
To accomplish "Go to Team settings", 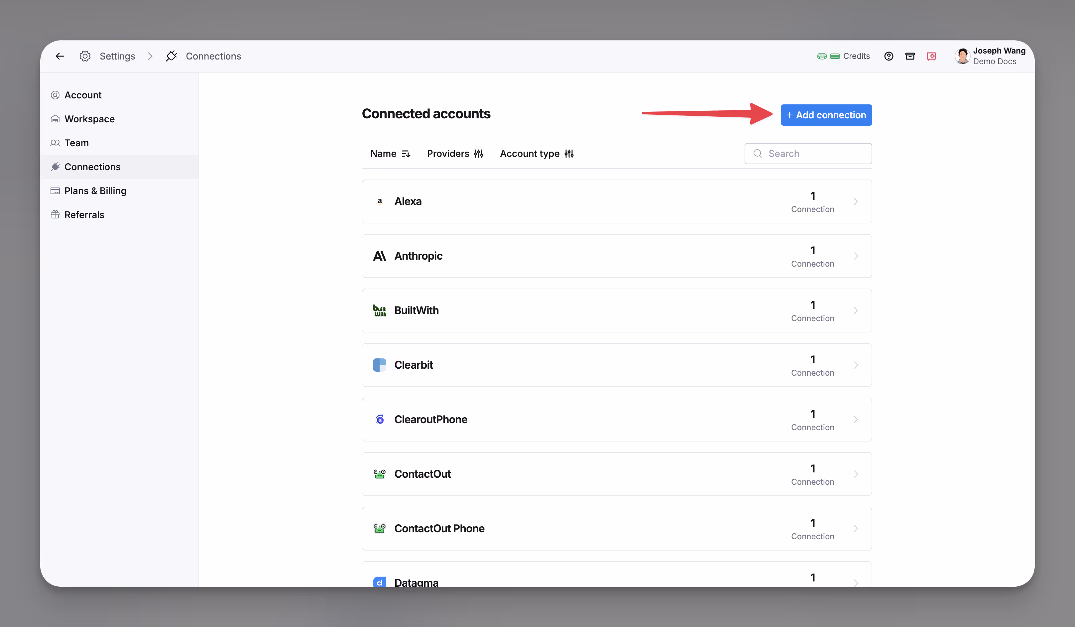I will pyautogui.click(x=119, y=143).
